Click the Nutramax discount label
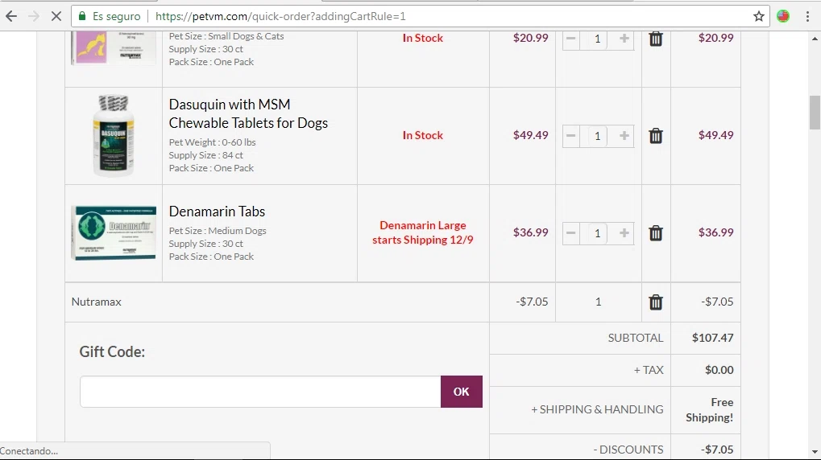Viewport: 821px width, 460px height. coord(97,302)
